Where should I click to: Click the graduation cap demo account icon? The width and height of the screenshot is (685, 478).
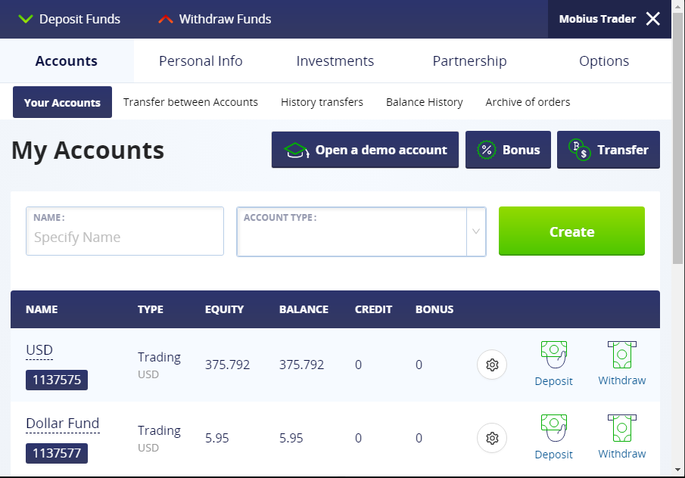297,151
